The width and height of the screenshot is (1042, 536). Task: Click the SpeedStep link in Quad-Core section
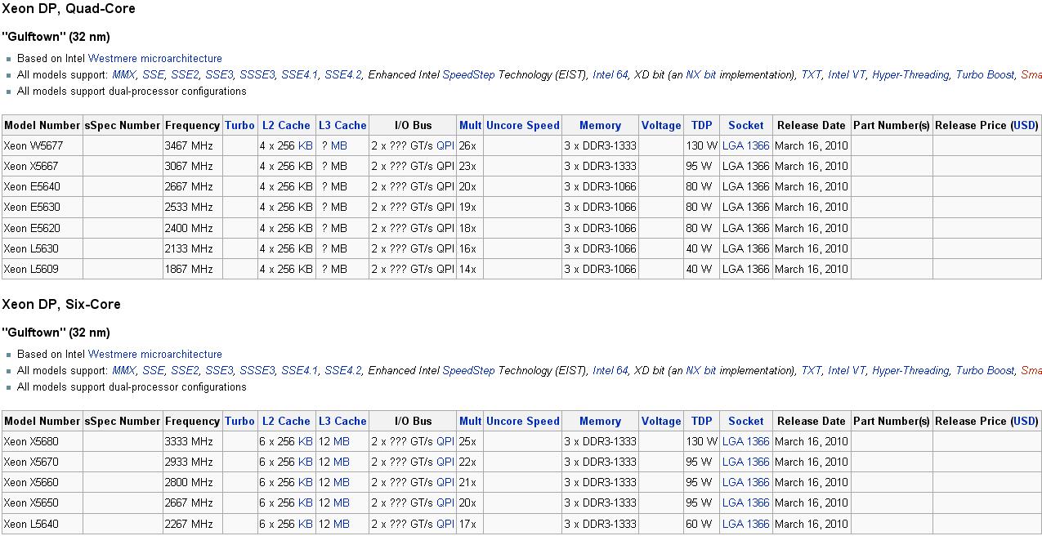tap(468, 75)
